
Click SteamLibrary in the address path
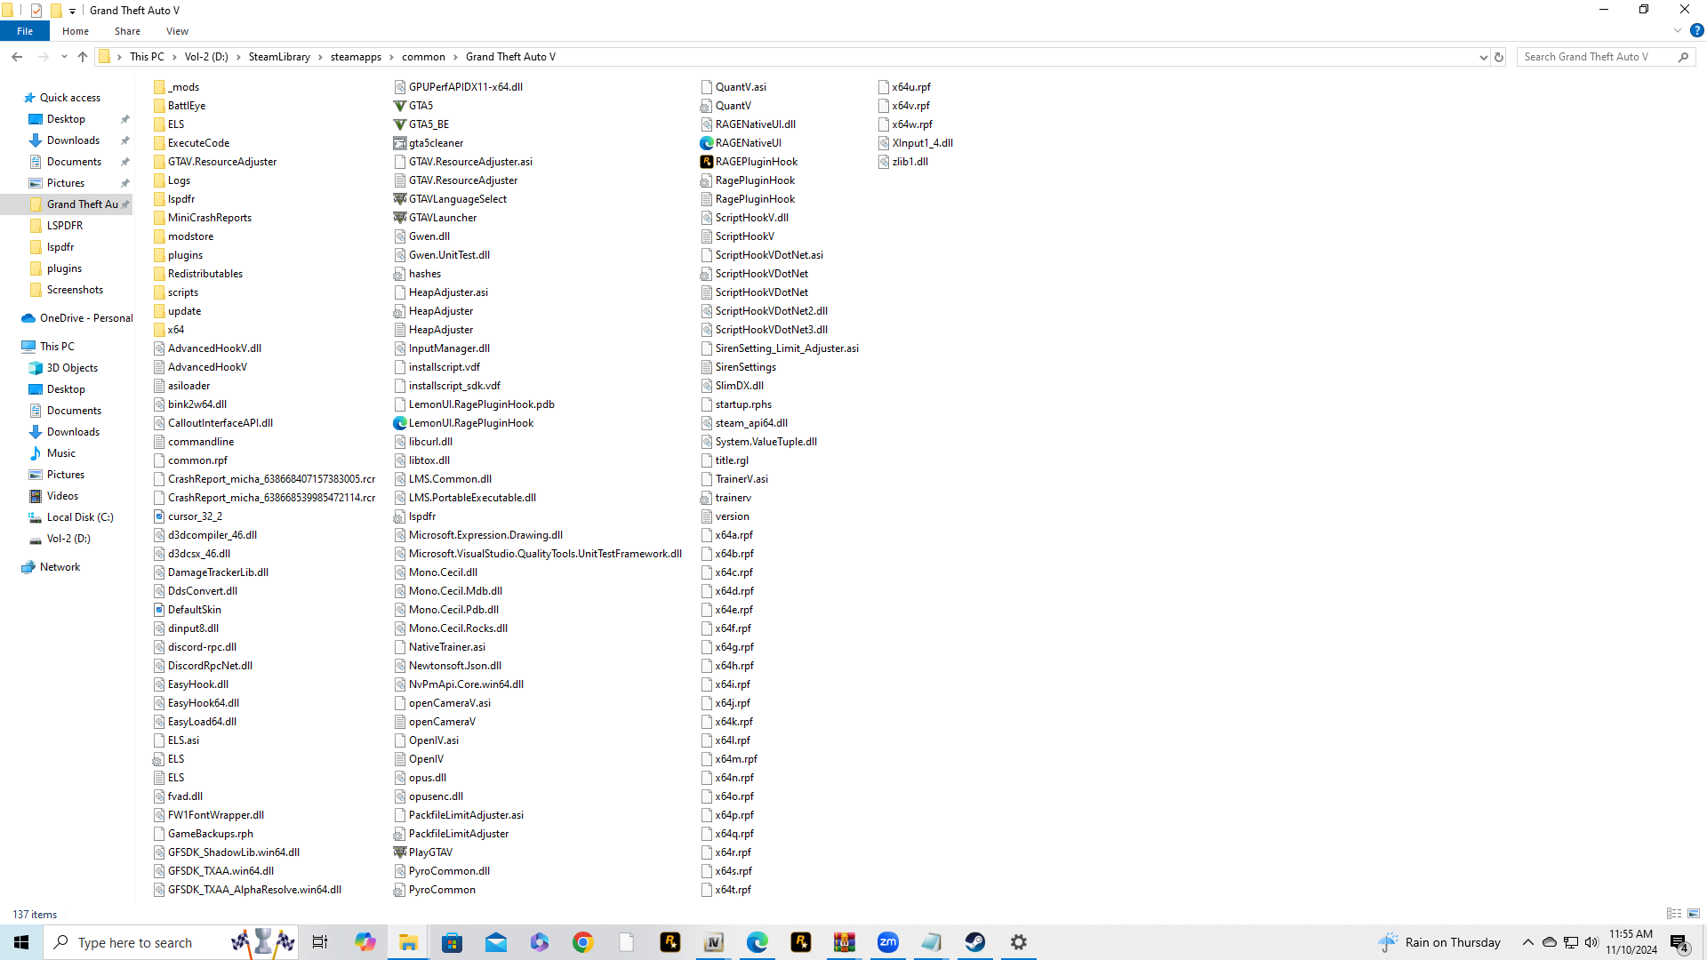[x=279, y=57]
